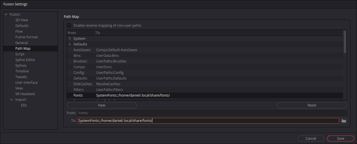
Task: Open the 3D View settings page
Action: coord(22,20)
